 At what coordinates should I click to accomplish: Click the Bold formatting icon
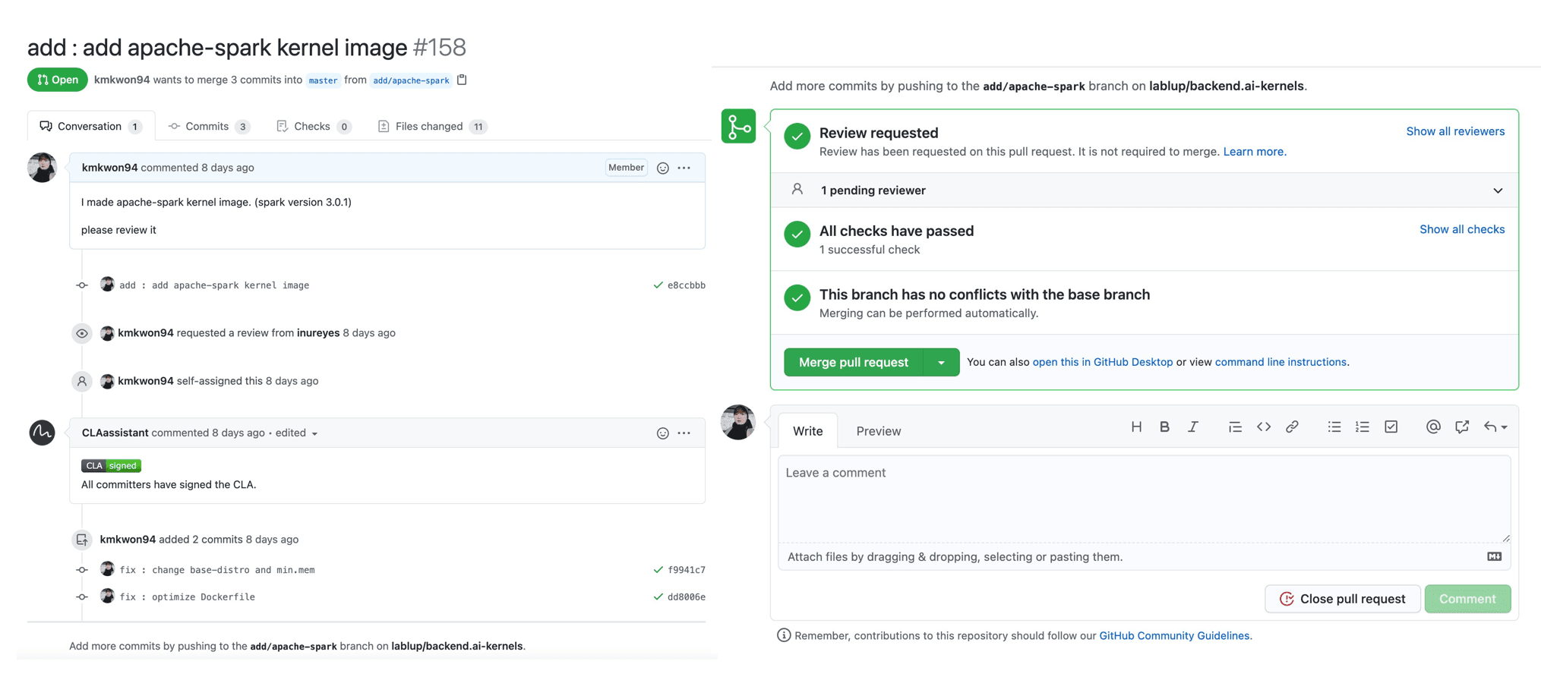[x=1164, y=427]
